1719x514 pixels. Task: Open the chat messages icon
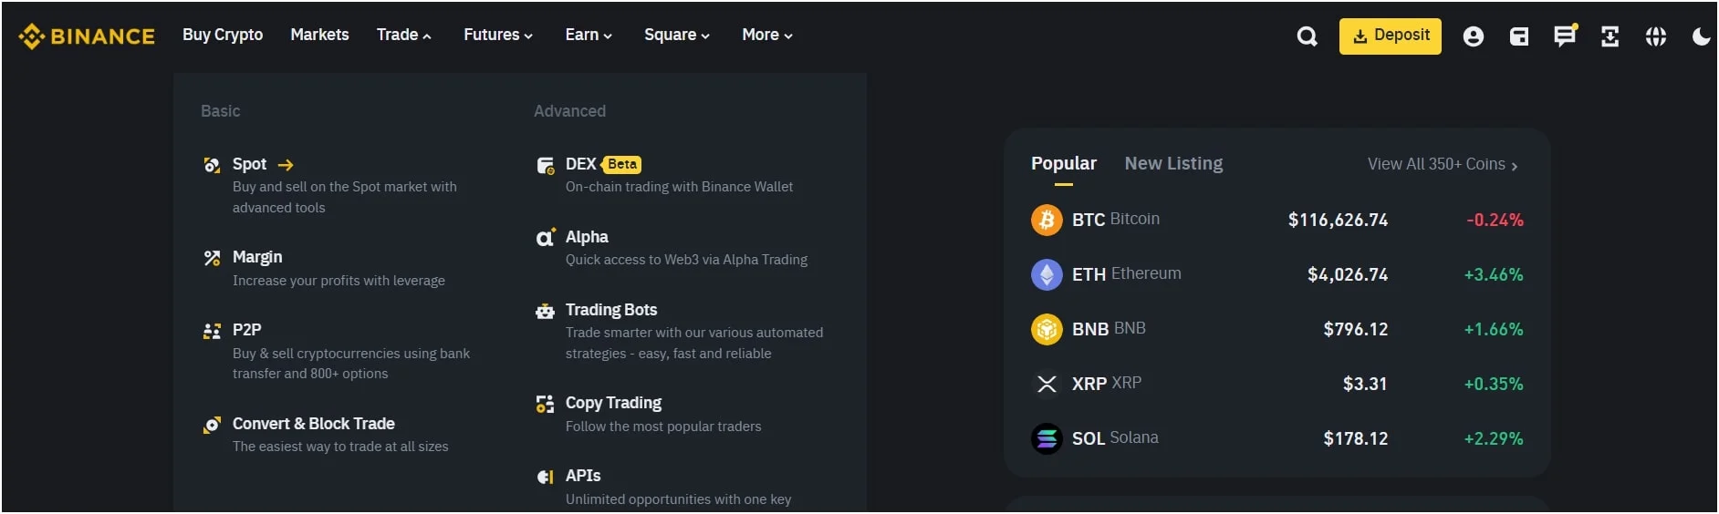point(1565,36)
